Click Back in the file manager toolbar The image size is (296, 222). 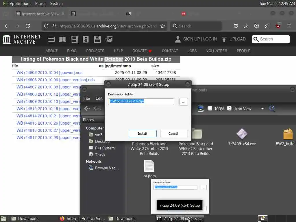click(x=93, y=109)
